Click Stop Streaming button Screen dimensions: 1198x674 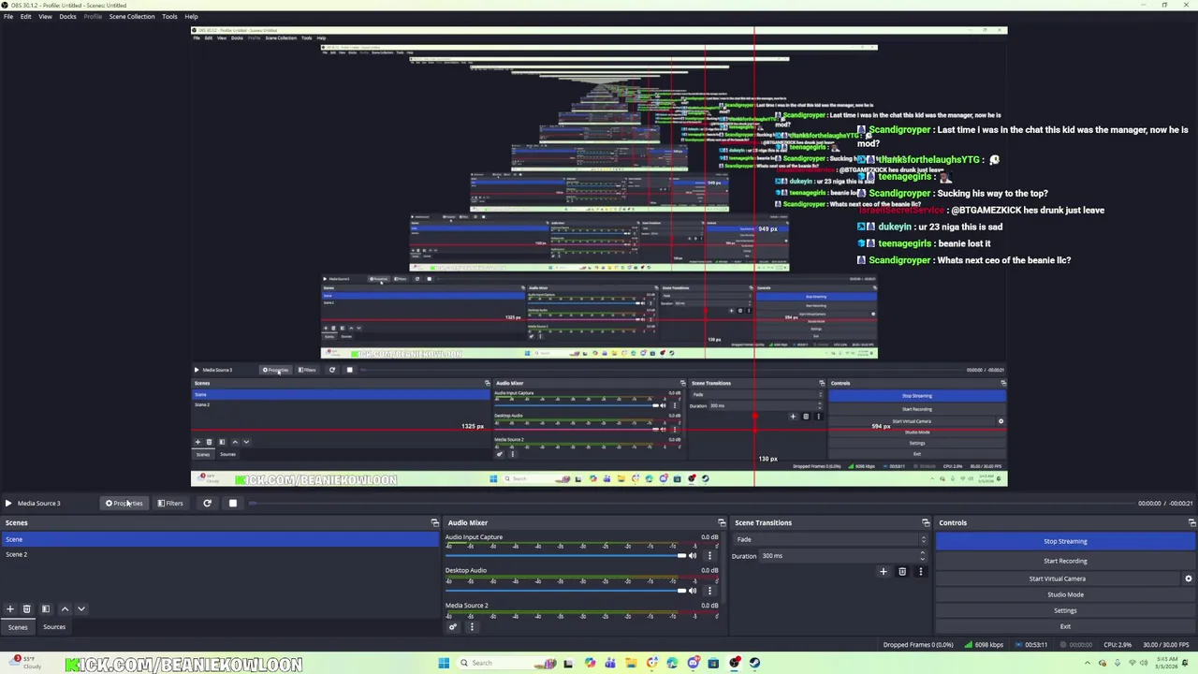(1065, 541)
